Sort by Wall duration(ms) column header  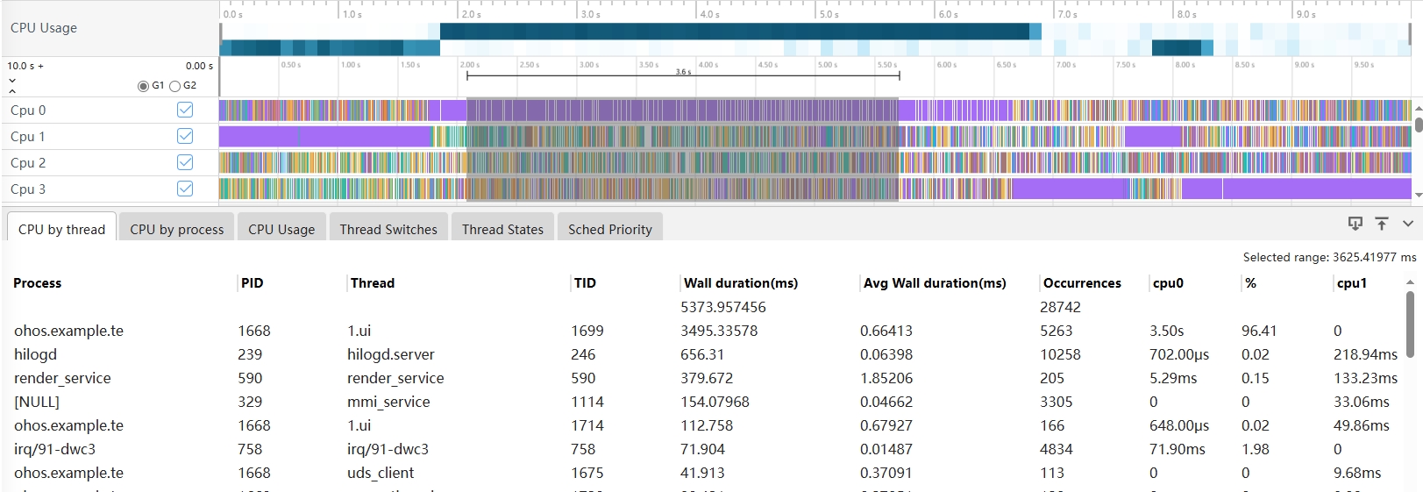pos(740,283)
